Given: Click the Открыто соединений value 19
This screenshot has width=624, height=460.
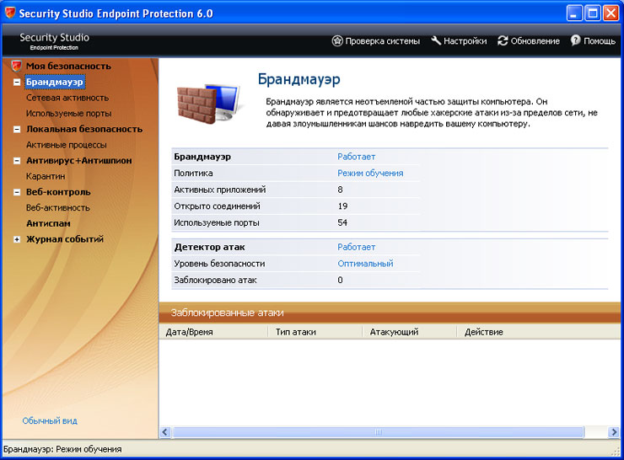Looking at the screenshot, I should pyautogui.click(x=342, y=206).
